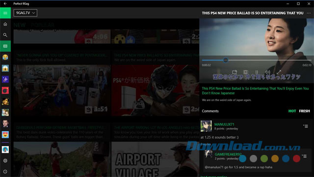Open the laughing emoji Funny category
The image size is (314, 177).
tap(5, 57)
